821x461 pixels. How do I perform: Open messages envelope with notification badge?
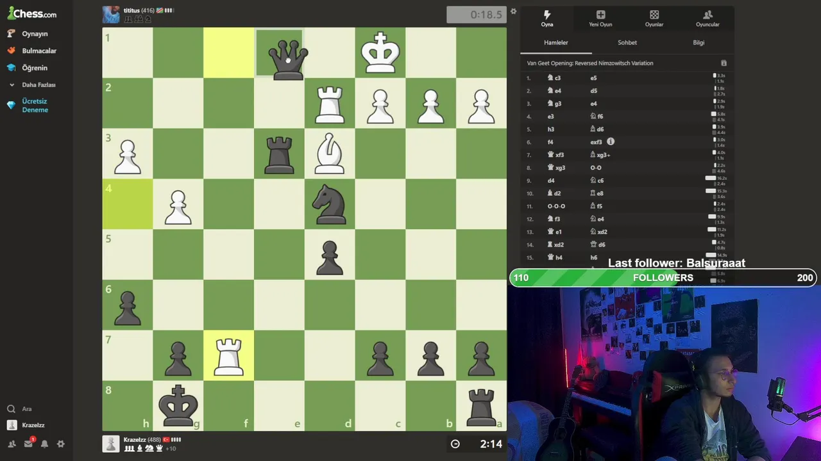coord(29,443)
